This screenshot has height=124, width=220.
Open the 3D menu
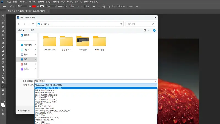pos(63,2)
